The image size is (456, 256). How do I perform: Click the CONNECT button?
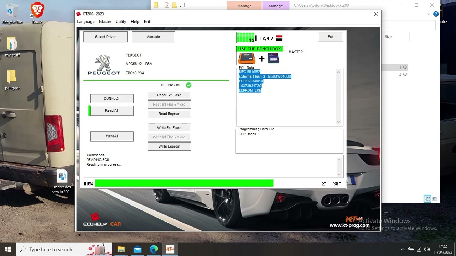[x=112, y=98]
